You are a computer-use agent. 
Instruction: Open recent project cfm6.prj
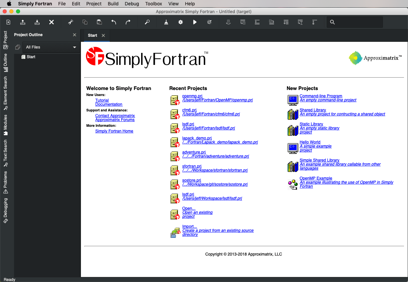[189, 110]
